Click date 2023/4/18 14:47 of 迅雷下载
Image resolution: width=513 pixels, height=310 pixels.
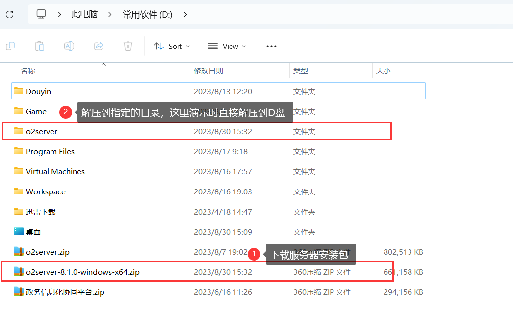coord(223,212)
